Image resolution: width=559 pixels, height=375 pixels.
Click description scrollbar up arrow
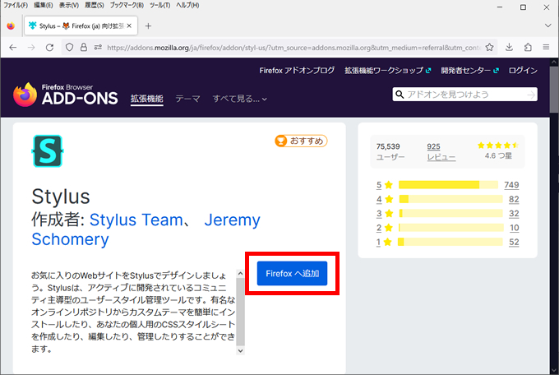(240, 274)
